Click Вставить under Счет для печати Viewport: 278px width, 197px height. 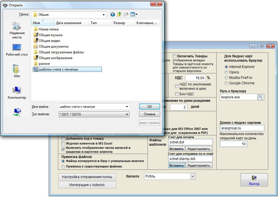(x=176, y=149)
